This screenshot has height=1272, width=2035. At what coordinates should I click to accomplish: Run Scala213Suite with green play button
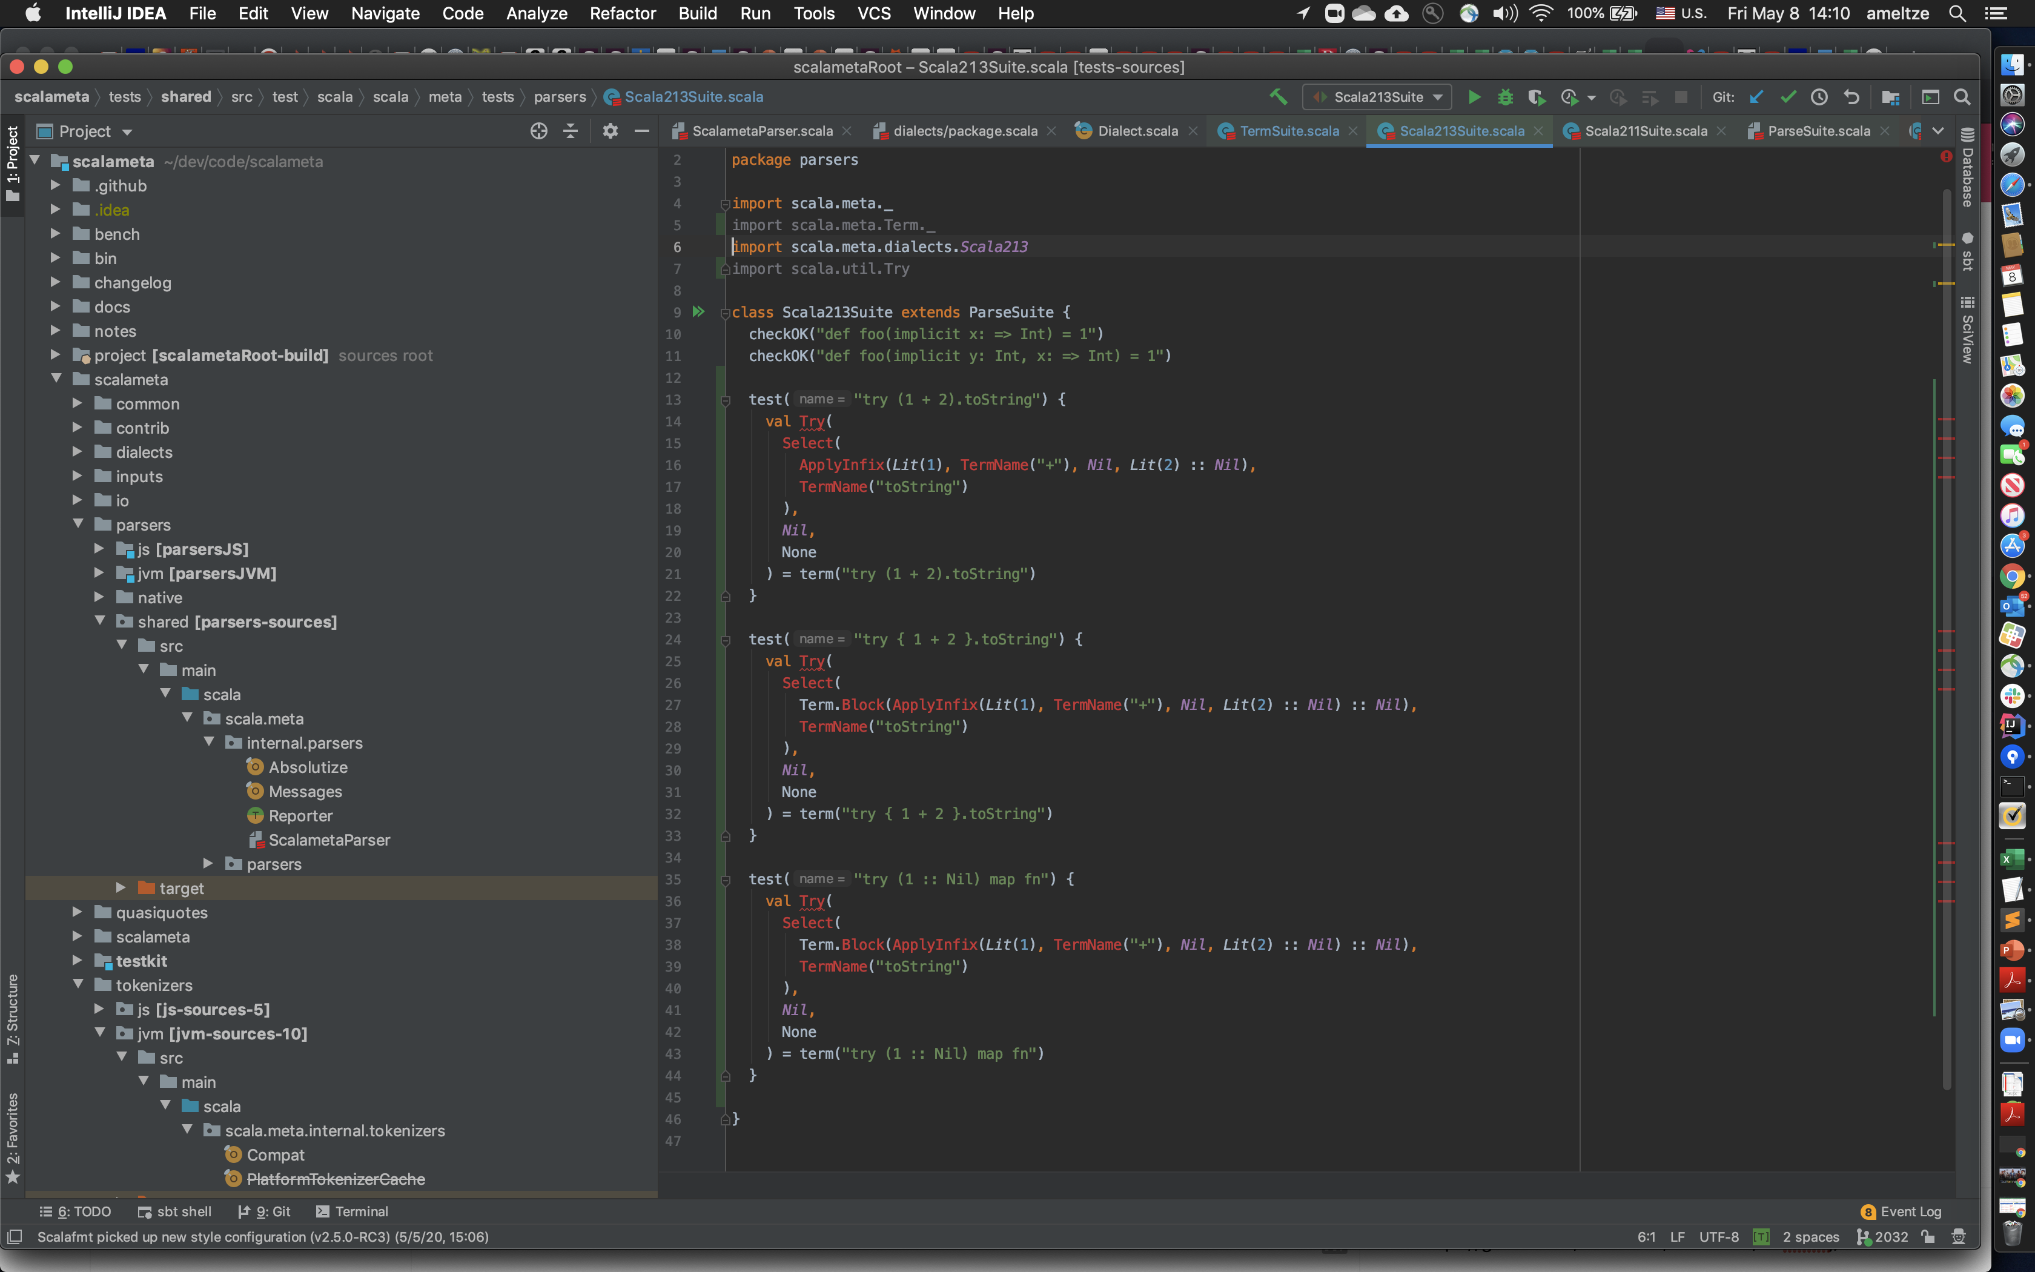click(x=1474, y=97)
